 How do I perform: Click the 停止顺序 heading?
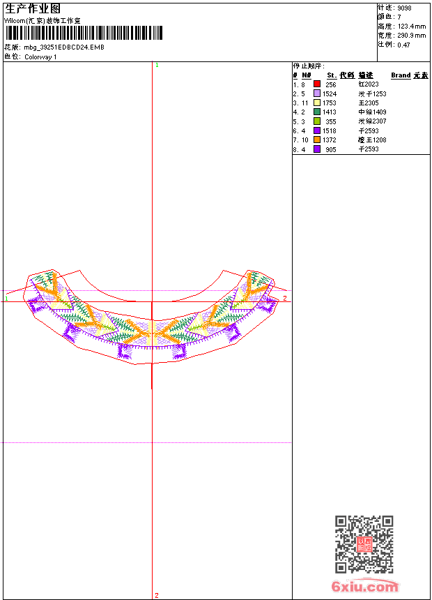tap(309, 66)
